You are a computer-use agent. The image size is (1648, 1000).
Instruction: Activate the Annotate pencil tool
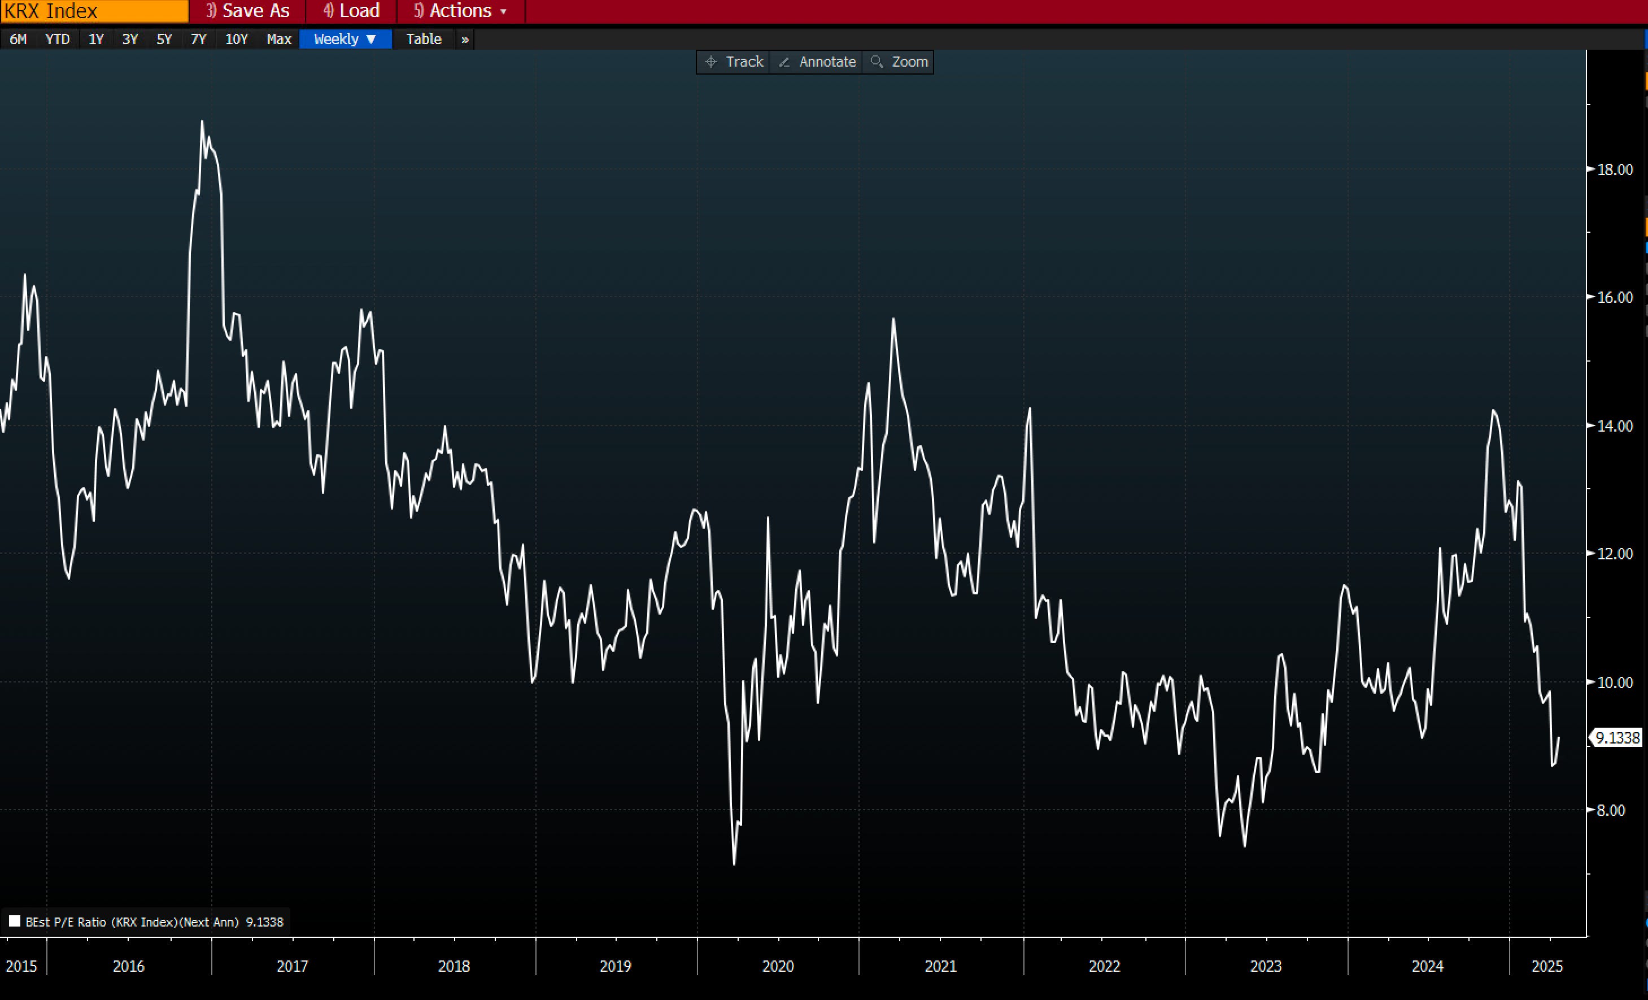pos(817,62)
